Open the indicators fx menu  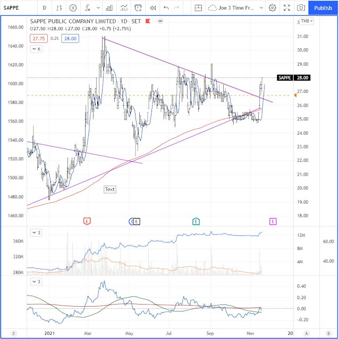(x=87, y=8)
